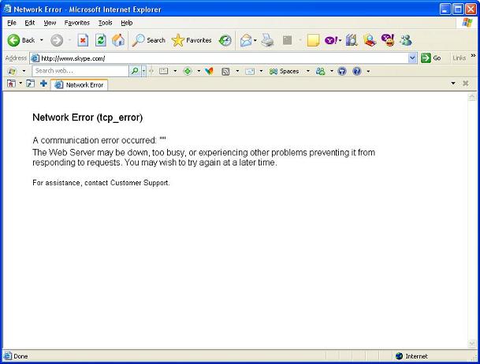The height and width of the screenshot is (364, 480).
Task: Close tab with gray X on tab bar
Action: coord(466,84)
